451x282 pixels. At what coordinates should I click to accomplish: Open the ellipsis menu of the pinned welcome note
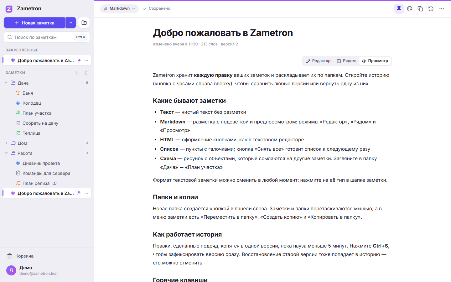(x=86, y=60)
